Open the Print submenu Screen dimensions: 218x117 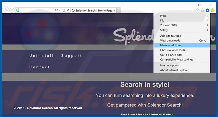tap(182, 16)
